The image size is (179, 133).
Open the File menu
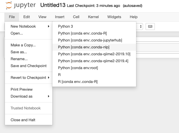point(12,17)
